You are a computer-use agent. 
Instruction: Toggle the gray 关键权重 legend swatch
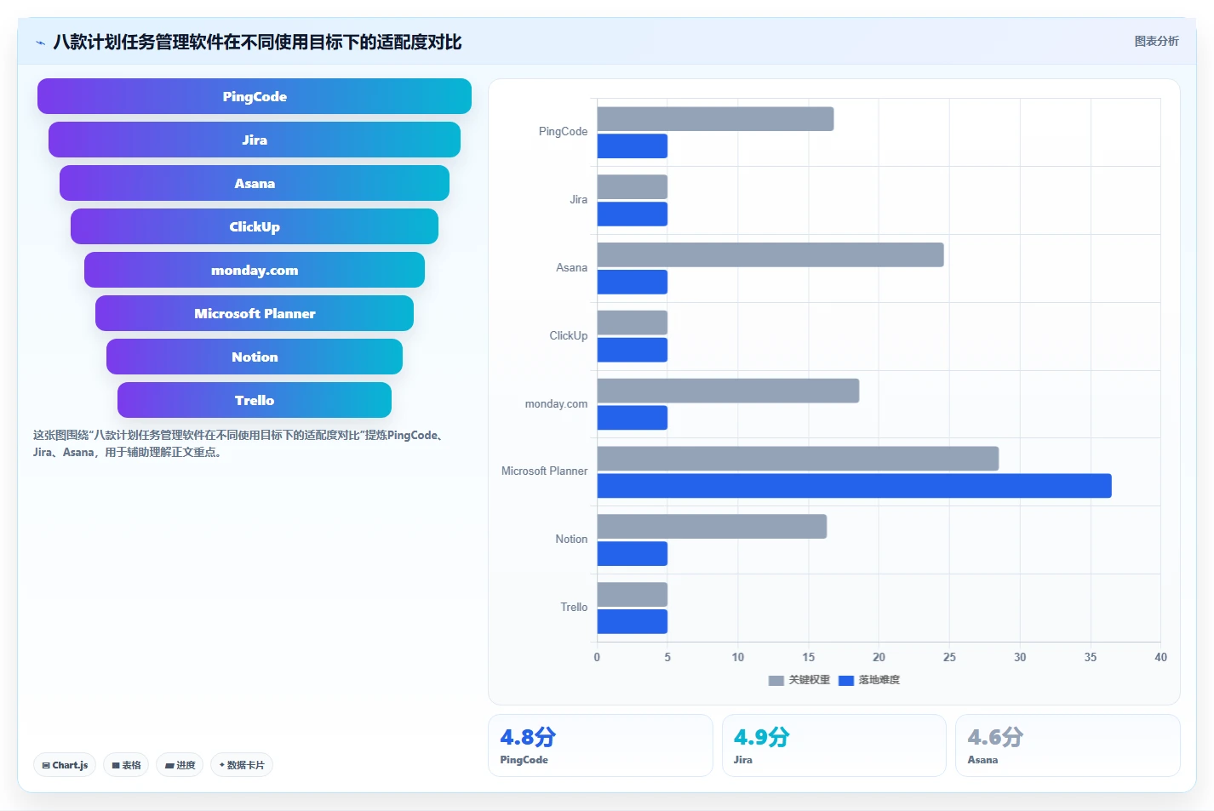776,680
